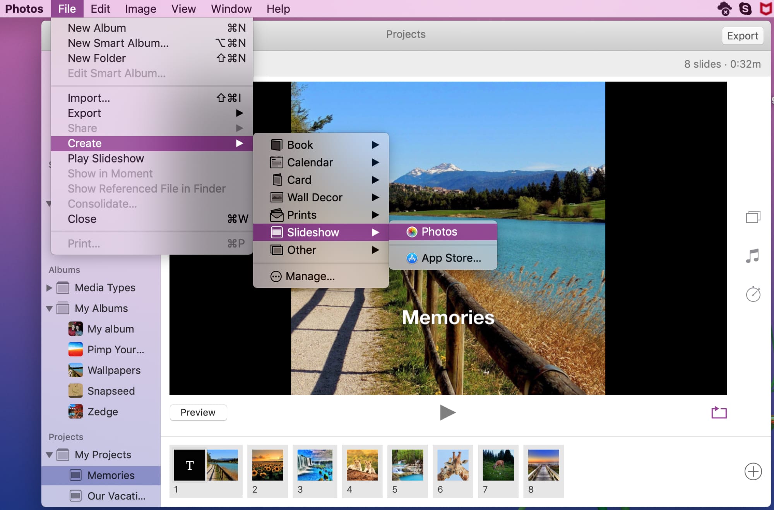774x510 pixels.
Task: Click the Wallpapers album icon
Action: [x=75, y=370]
